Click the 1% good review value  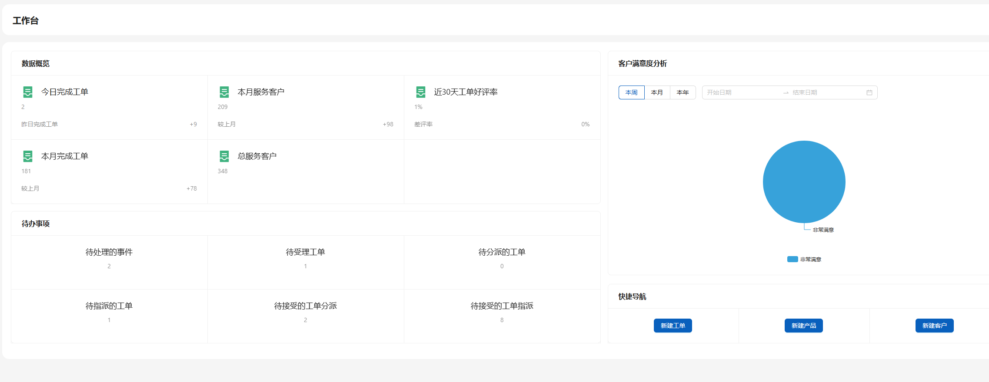418,107
